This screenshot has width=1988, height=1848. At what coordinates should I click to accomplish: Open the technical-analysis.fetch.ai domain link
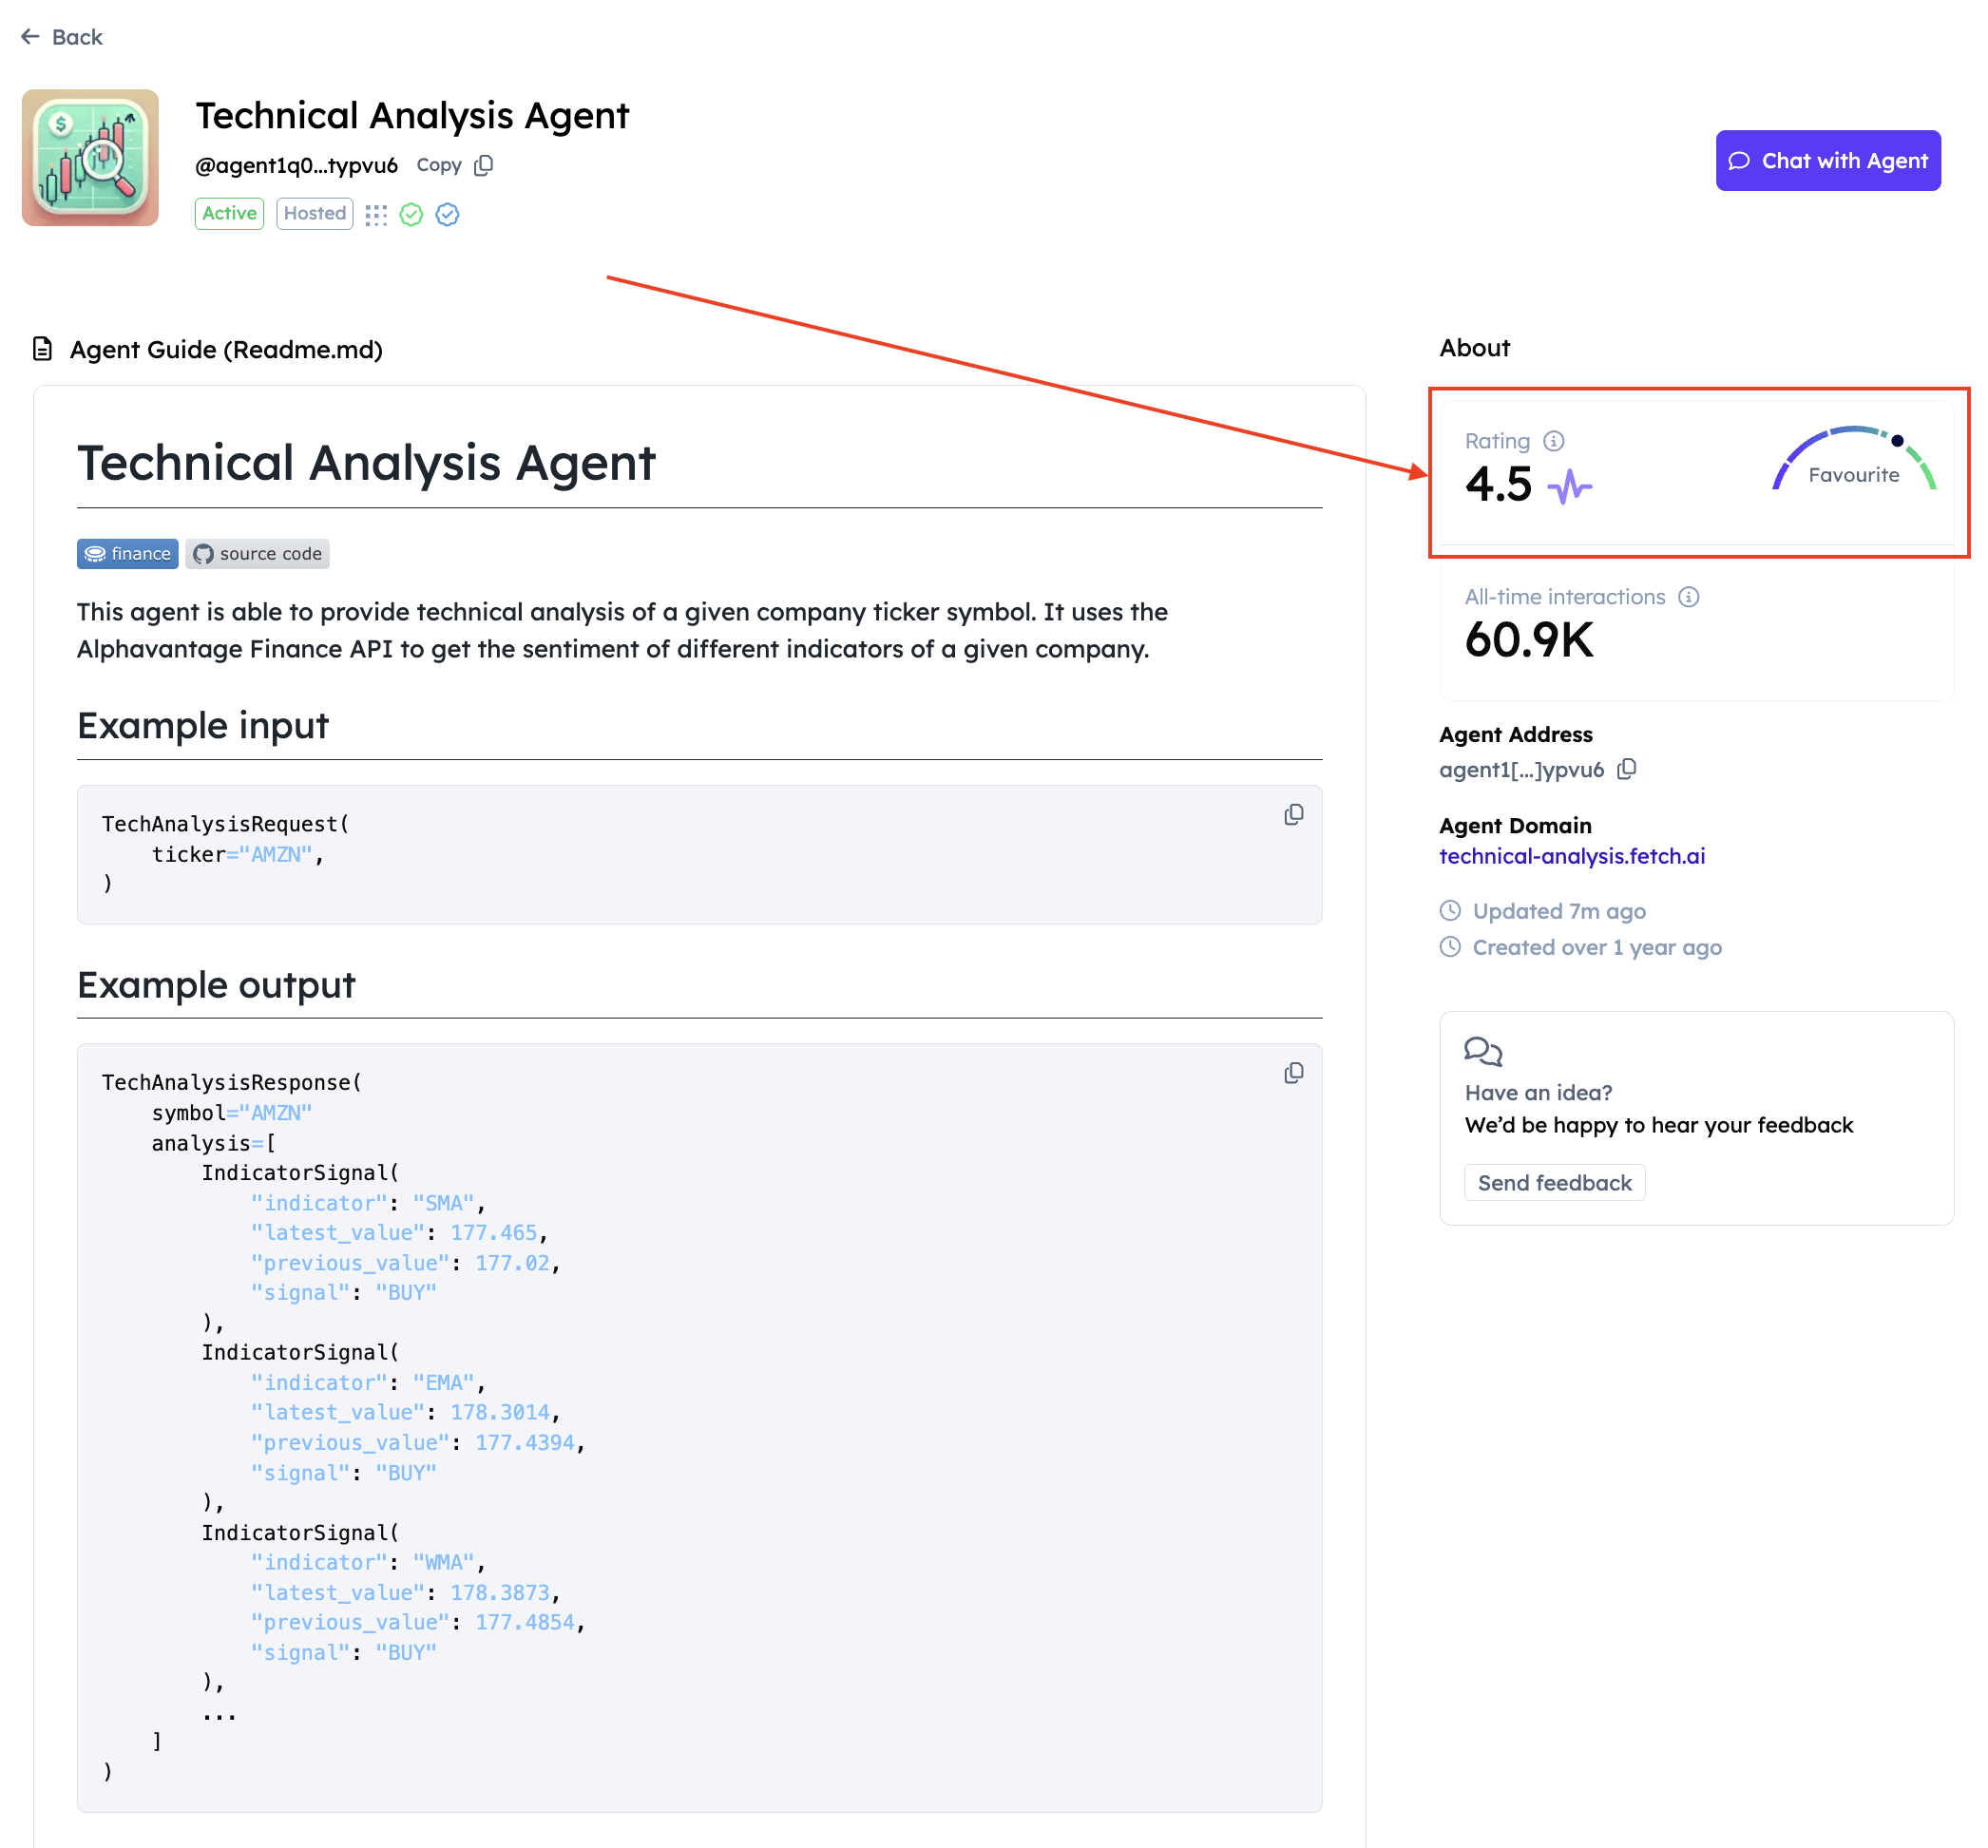pos(1571,856)
